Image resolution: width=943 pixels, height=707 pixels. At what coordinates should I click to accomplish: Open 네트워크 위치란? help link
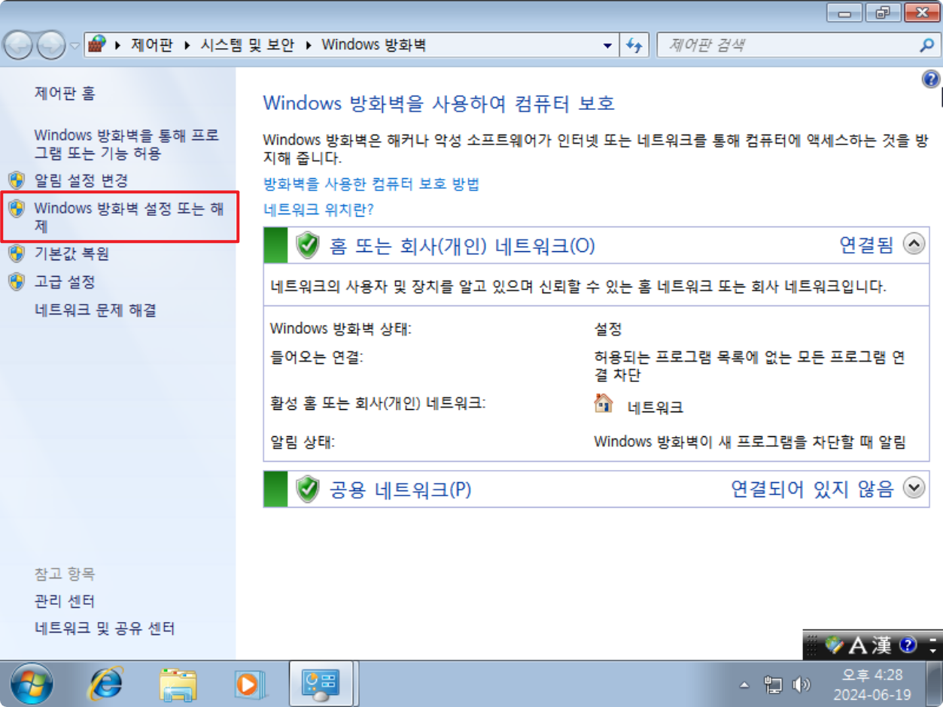(318, 209)
